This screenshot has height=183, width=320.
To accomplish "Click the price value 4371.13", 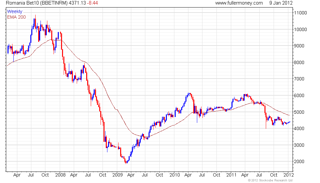I will tap(77, 3).
